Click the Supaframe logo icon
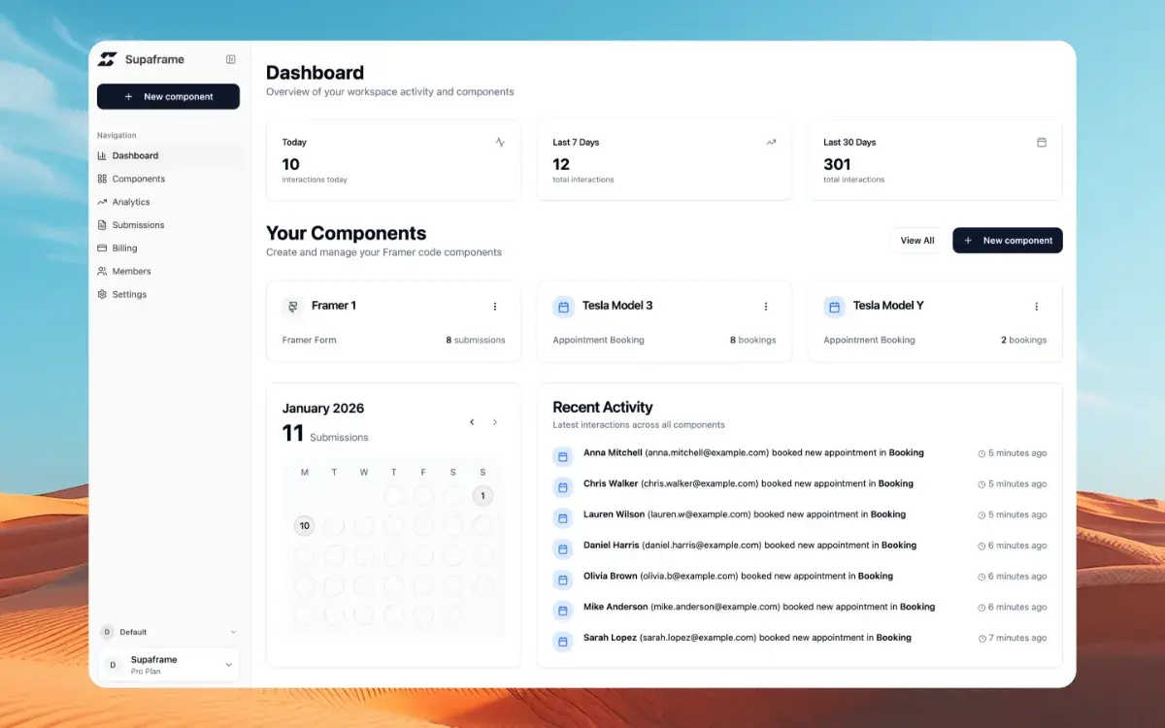The width and height of the screenshot is (1165, 728). click(x=107, y=59)
